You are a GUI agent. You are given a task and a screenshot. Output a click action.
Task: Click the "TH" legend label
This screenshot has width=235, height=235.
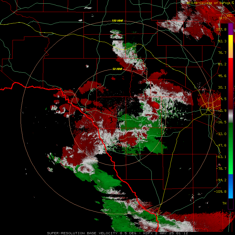point(224,203)
